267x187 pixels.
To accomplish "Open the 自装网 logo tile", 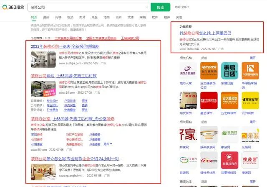I will pos(188,160).
